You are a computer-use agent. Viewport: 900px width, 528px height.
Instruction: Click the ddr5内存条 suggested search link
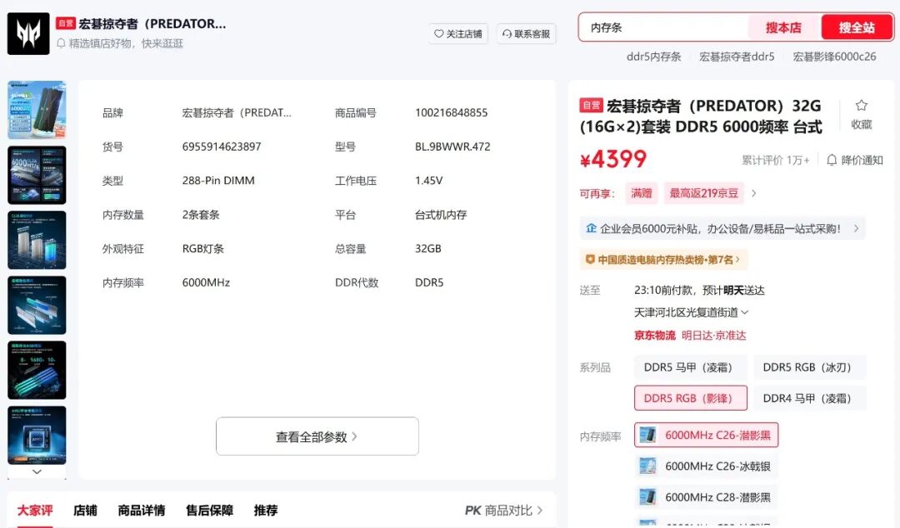(x=654, y=57)
